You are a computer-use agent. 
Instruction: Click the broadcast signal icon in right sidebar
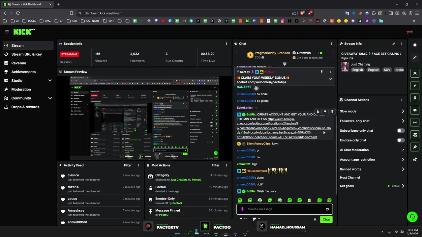[x=415, y=122]
